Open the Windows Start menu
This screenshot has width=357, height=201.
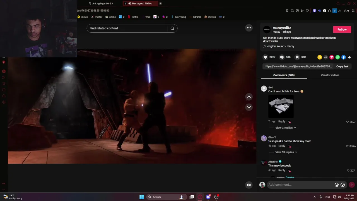142,197
